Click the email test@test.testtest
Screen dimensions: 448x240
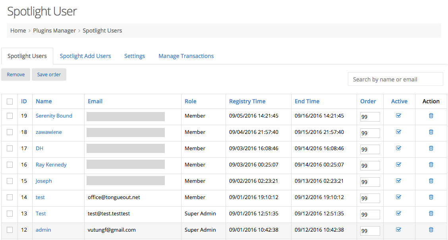click(109, 213)
